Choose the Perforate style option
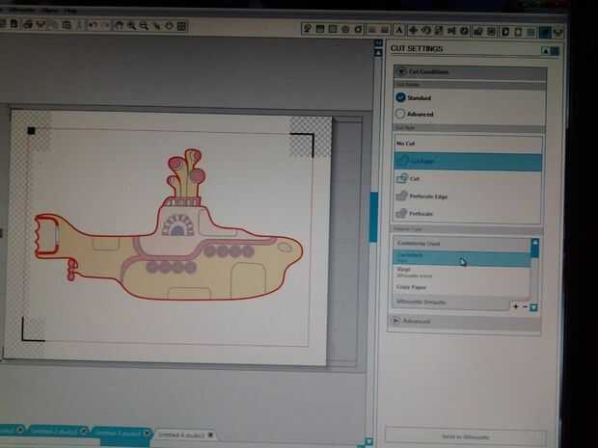The image size is (598, 448). point(468,213)
